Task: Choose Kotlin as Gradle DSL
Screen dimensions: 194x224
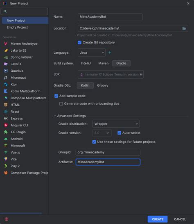Action: pos(85,85)
